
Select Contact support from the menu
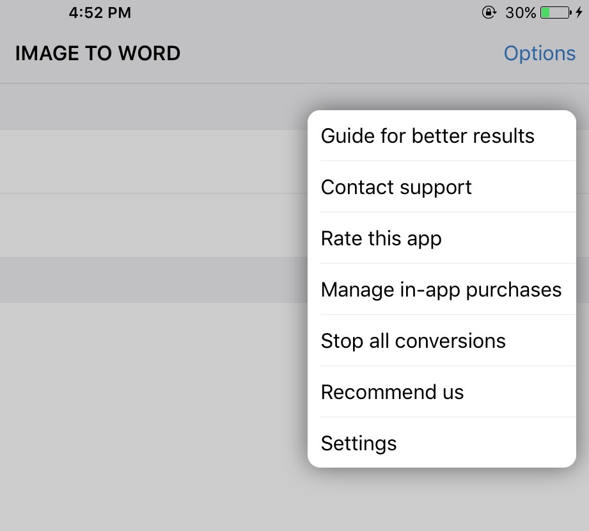[x=397, y=187]
